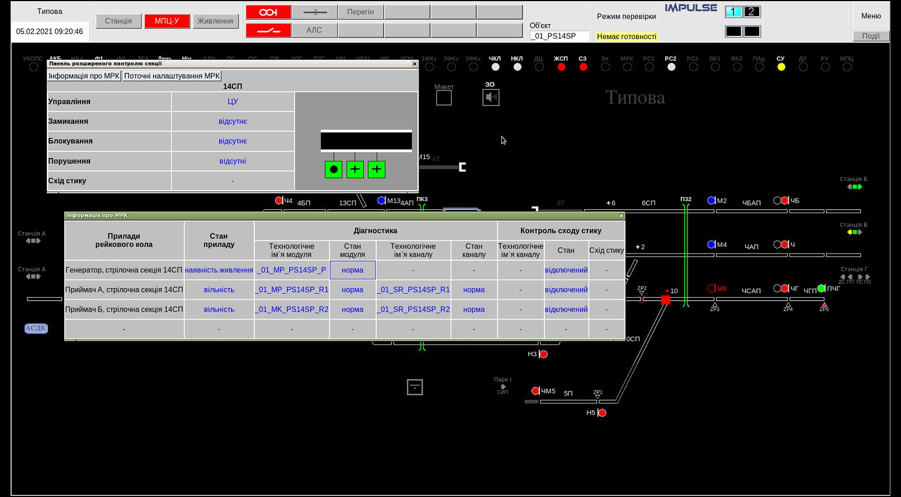Switch to screen 2 toggle
This screenshot has height=497, width=901.
pyautogui.click(x=752, y=12)
